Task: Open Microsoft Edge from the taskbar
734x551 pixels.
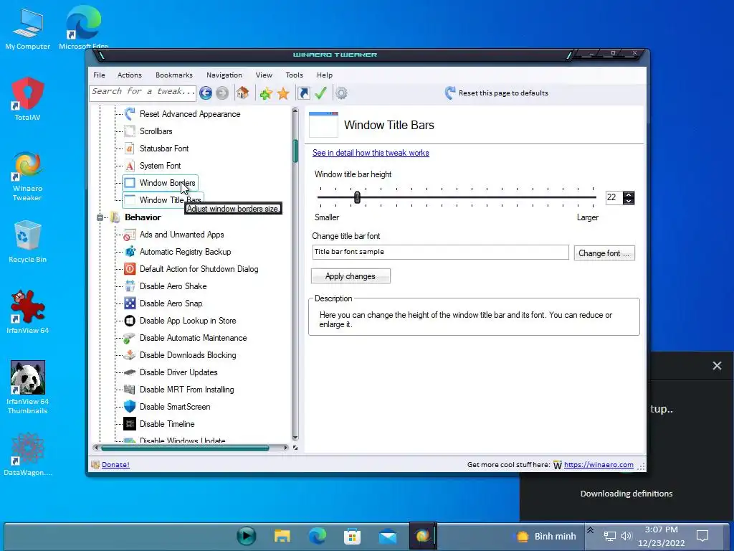Action: 318,535
